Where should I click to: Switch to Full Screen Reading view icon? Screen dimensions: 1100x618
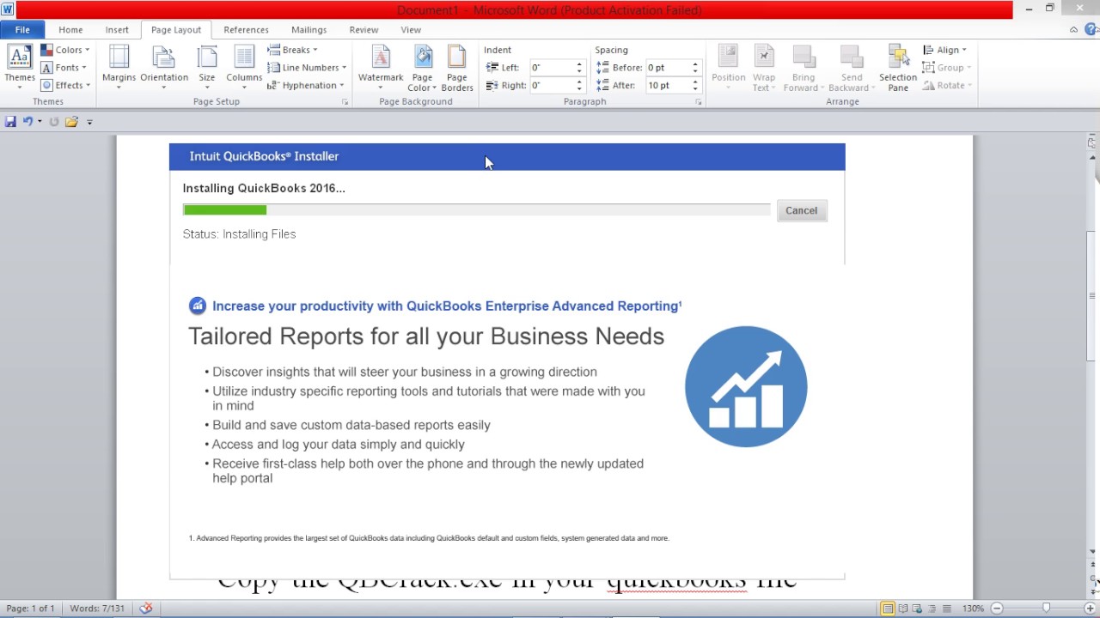tap(902, 609)
